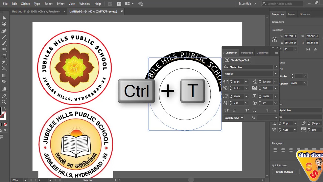Align paragraph center in Properties panel
This screenshot has height=182, width=323.
pos(283,150)
